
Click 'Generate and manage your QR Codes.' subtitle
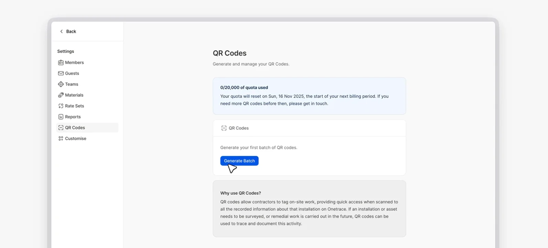251,64
